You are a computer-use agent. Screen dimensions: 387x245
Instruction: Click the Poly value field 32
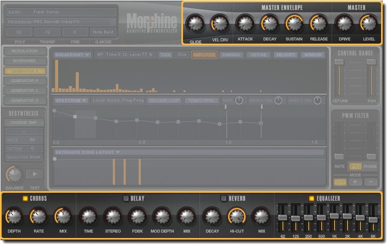pyautogui.click(x=19, y=32)
